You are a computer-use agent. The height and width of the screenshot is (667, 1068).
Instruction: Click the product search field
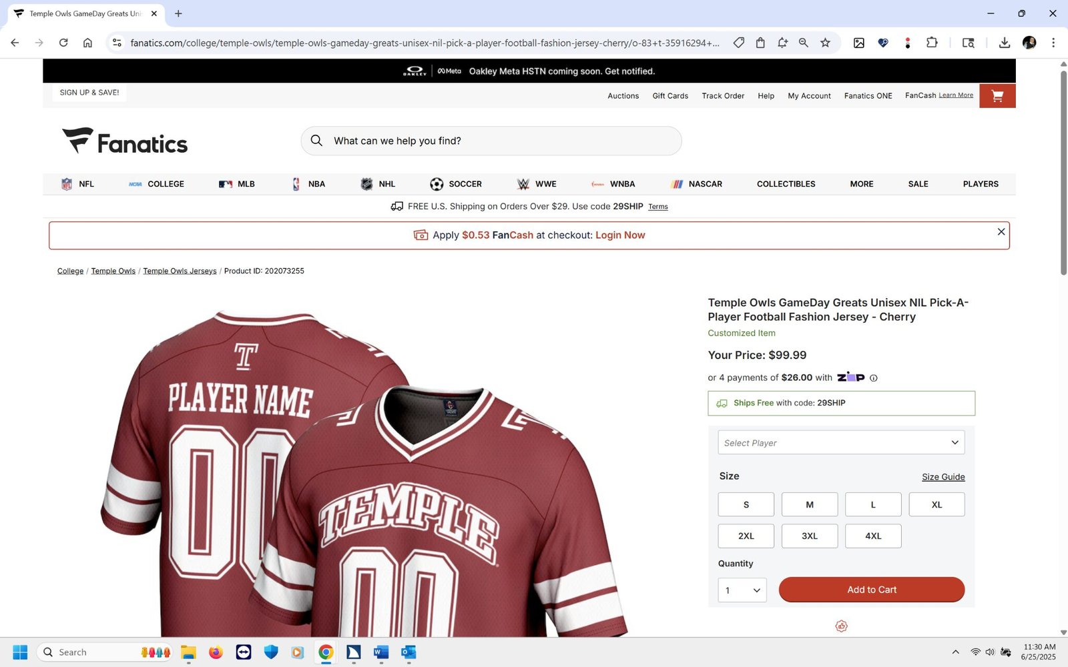click(x=491, y=141)
